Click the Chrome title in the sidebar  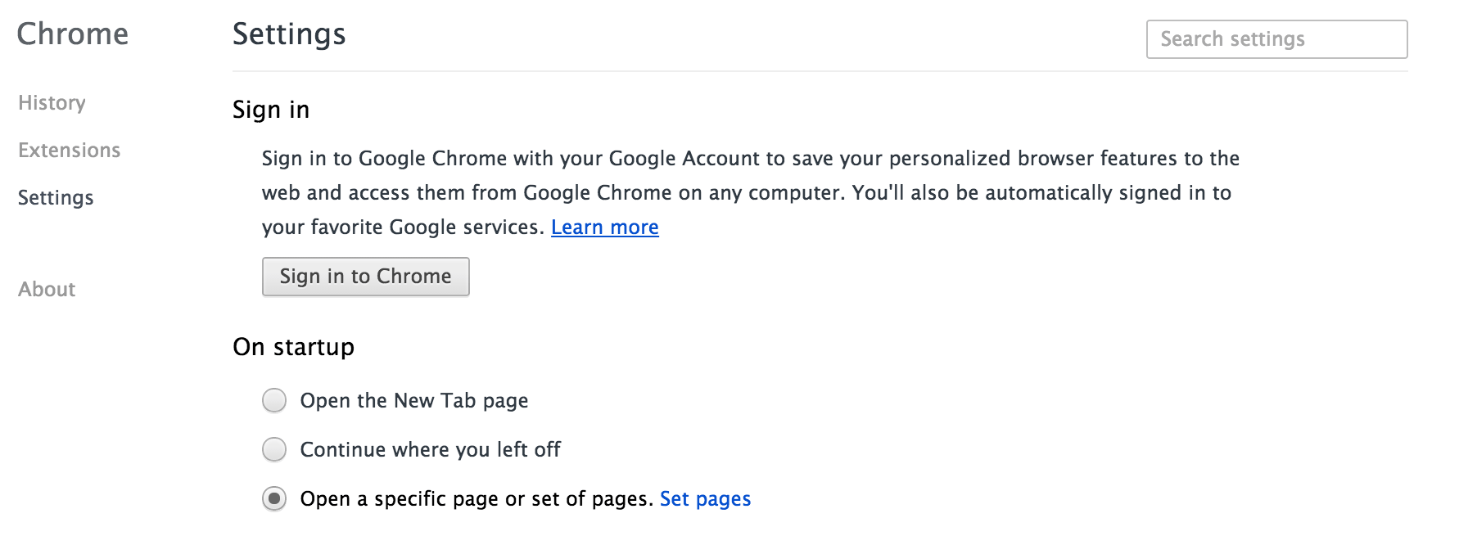(73, 34)
